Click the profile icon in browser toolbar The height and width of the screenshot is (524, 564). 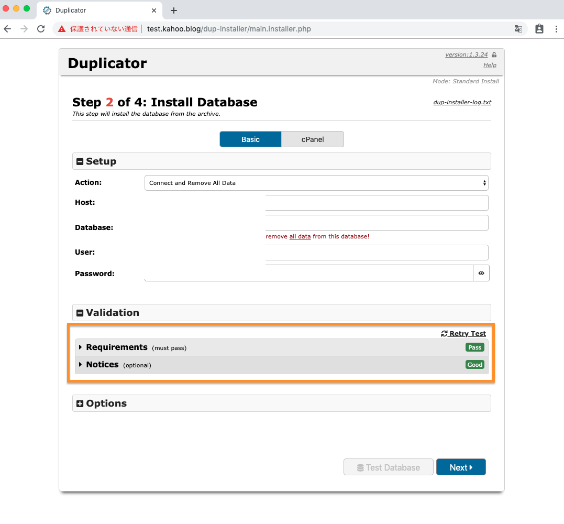pyautogui.click(x=539, y=29)
